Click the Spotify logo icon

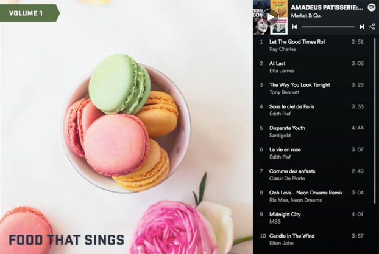[x=372, y=7]
